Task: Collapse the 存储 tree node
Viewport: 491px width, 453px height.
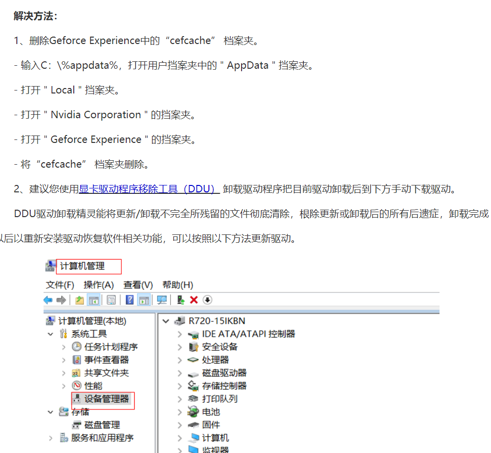Action: [x=50, y=412]
